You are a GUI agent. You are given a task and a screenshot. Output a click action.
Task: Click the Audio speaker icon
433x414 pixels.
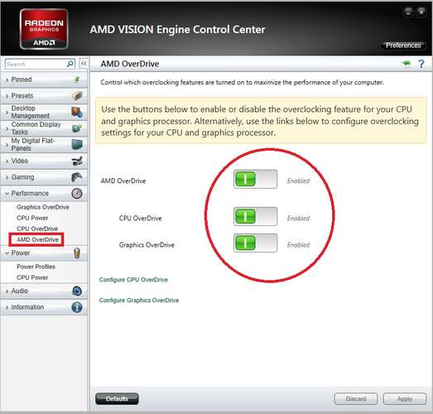coord(77,291)
